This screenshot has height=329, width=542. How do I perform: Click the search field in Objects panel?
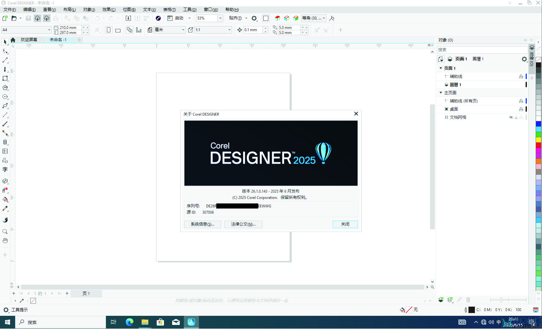[482, 50]
